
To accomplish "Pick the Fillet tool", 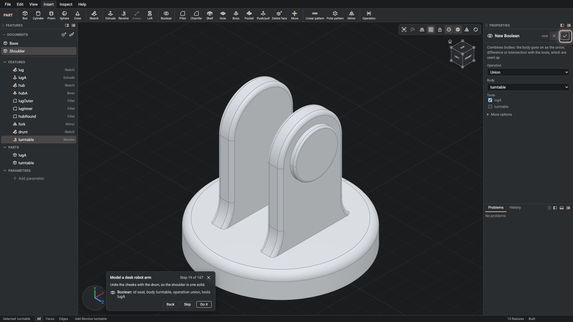I will point(183,15).
